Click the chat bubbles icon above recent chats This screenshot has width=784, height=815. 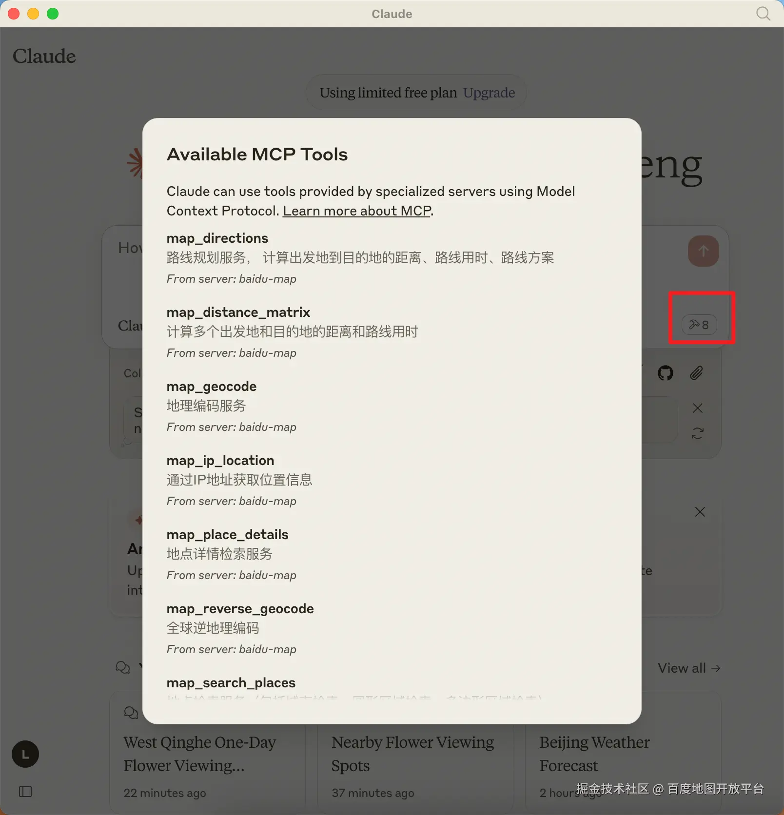[123, 667]
